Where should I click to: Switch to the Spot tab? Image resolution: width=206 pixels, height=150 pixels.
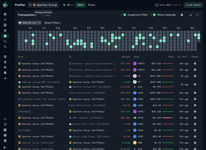[x=81, y=5]
